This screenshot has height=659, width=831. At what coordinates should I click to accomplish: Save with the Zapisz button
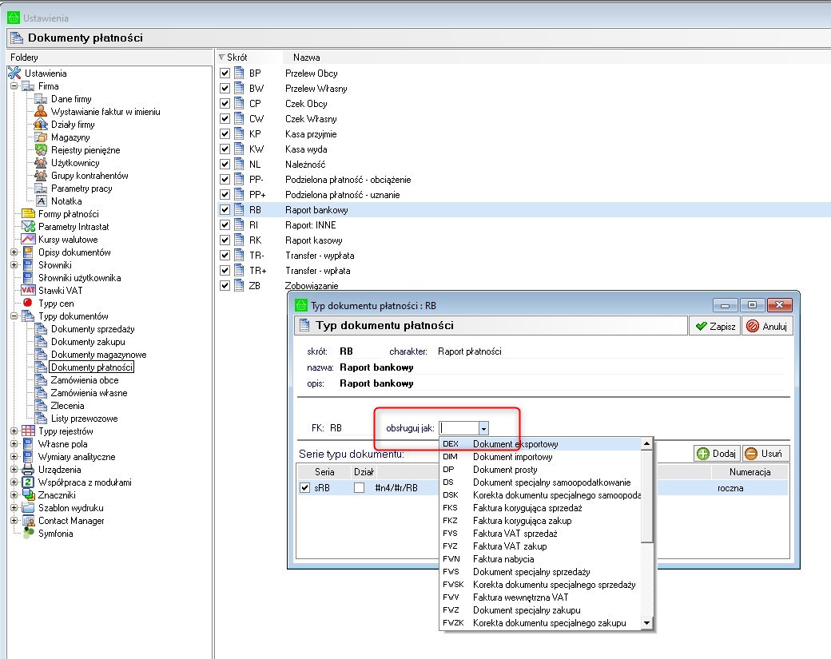tap(715, 327)
